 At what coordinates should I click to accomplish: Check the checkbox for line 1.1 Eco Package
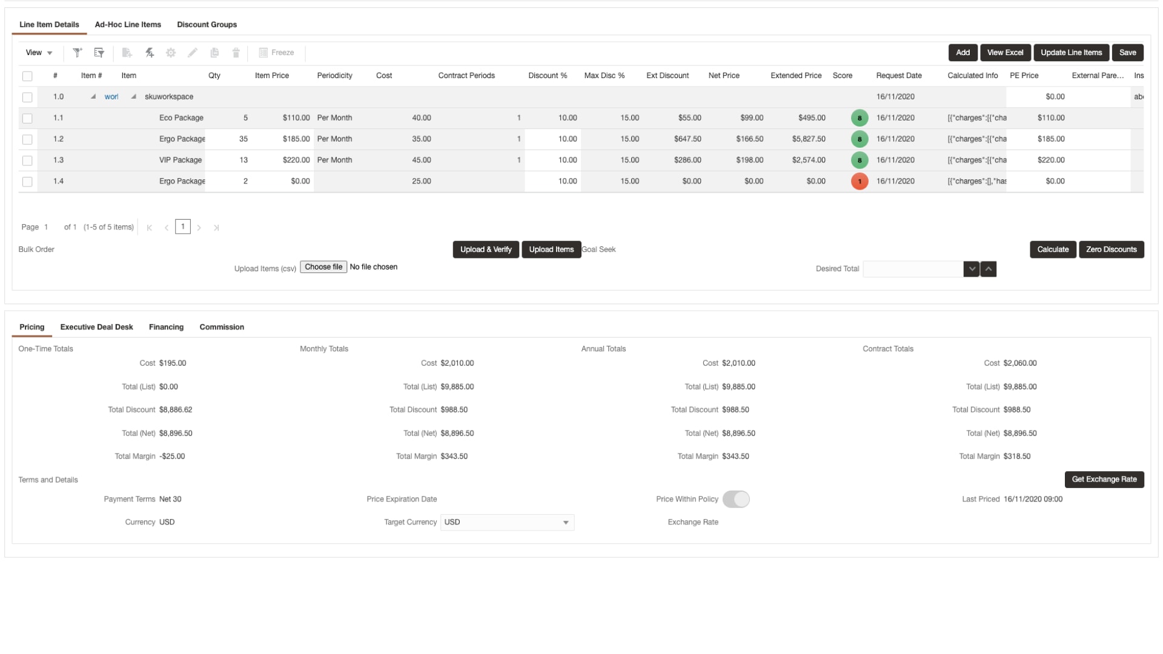tap(27, 118)
